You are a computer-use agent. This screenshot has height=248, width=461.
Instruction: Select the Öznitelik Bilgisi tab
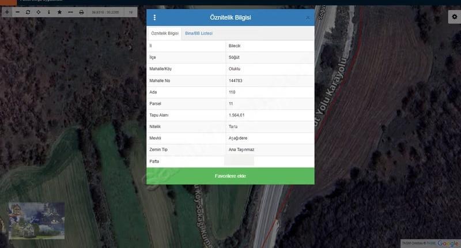pos(165,33)
